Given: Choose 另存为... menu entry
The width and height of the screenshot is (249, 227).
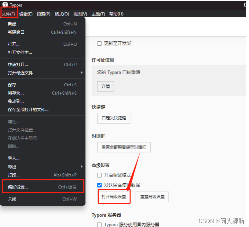Looking at the screenshot, I should (x=43, y=93).
